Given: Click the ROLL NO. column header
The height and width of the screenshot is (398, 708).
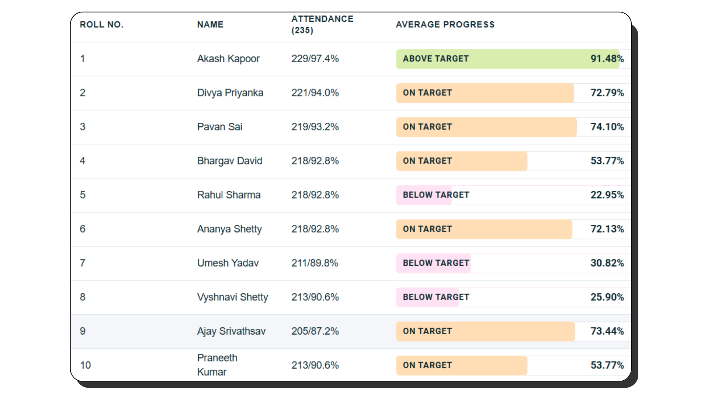Looking at the screenshot, I should pos(101,25).
